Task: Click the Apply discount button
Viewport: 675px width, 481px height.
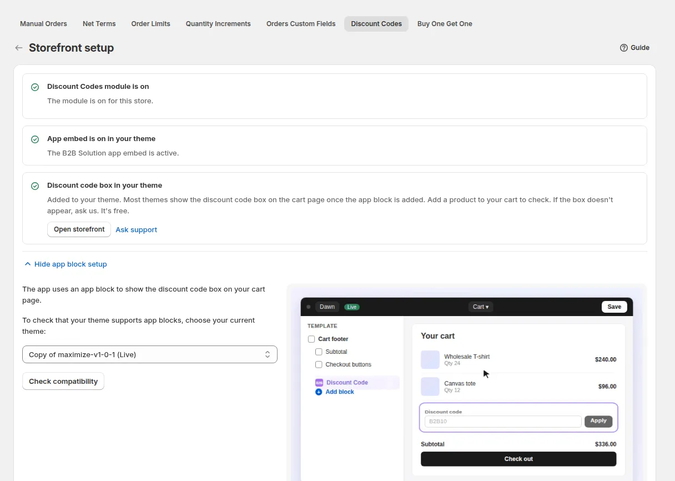Action: 598,421
